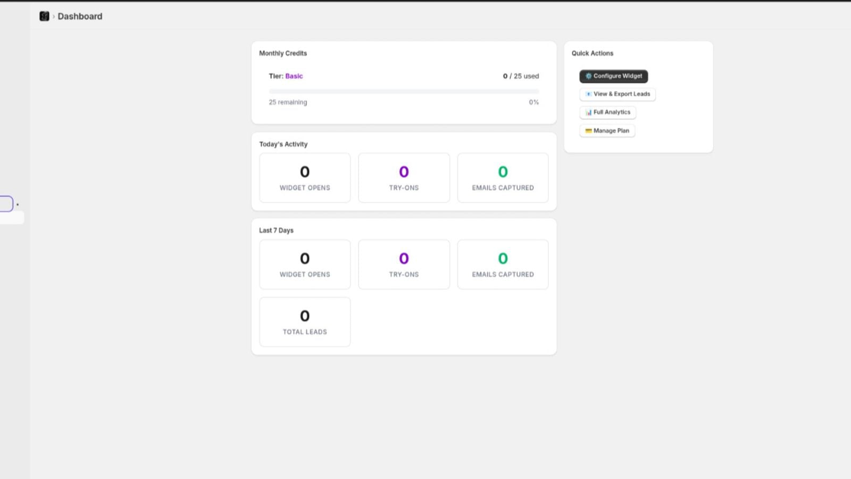851x479 pixels.
Task: Click the '25 remaining' text
Action: [288, 102]
